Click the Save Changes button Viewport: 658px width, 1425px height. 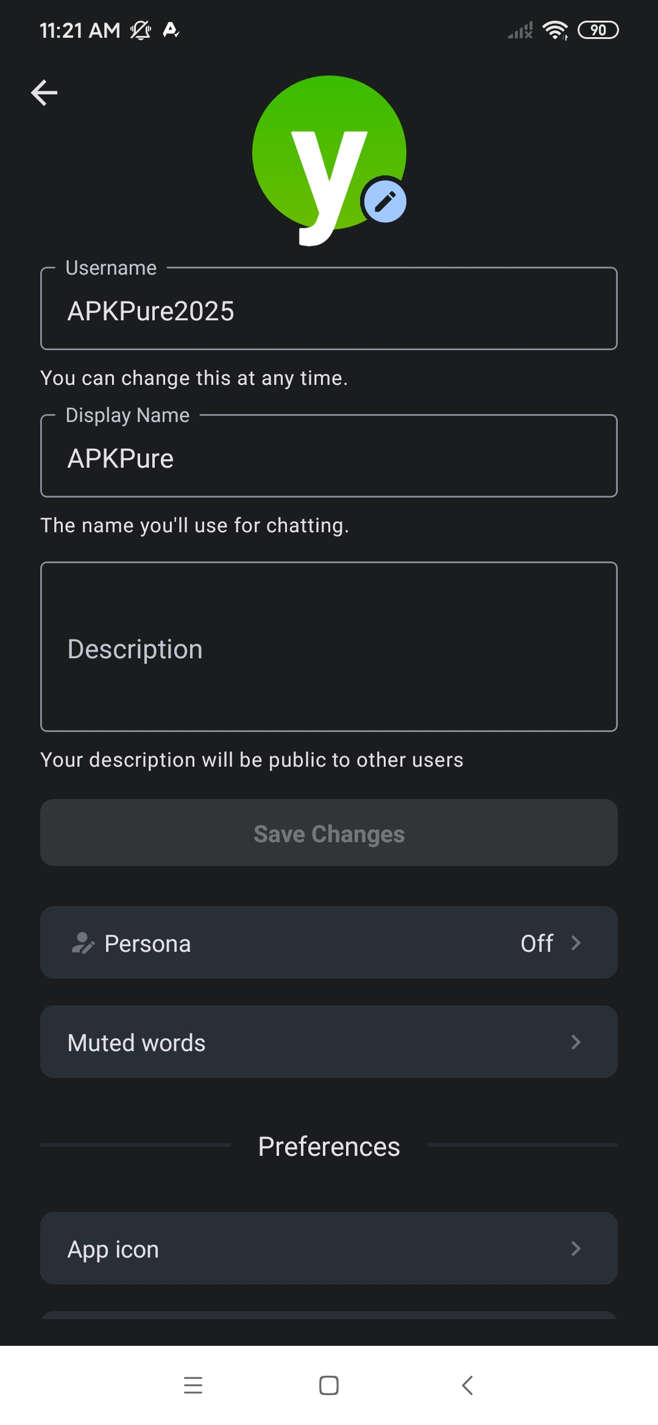point(329,832)
